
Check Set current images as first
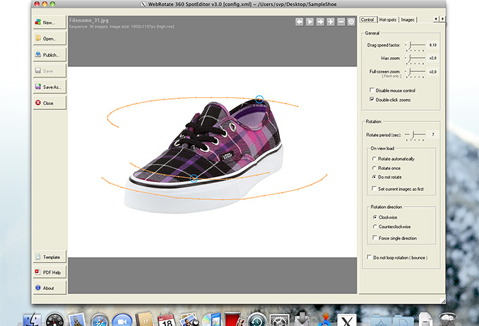(374, 188)
